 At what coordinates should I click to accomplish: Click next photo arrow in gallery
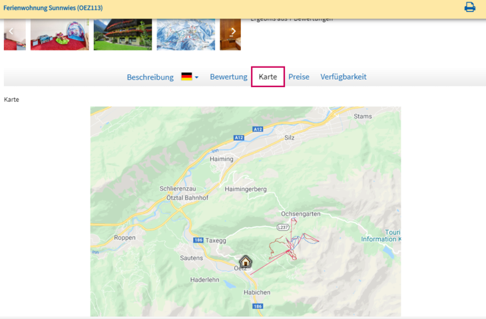click(232, 31)
